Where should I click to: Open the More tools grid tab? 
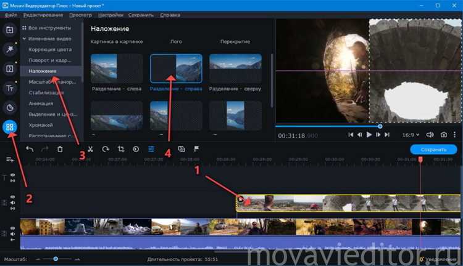[x=10, y=127]
